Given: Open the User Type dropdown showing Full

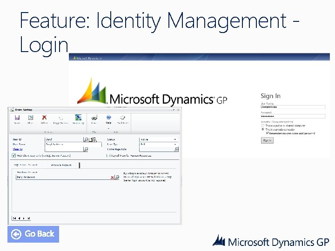Looking at the screenshot, I should click(159, 144).
